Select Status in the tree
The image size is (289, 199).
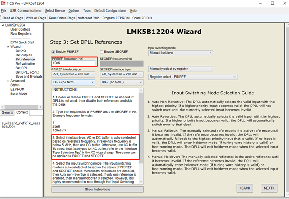pos(15,85)
